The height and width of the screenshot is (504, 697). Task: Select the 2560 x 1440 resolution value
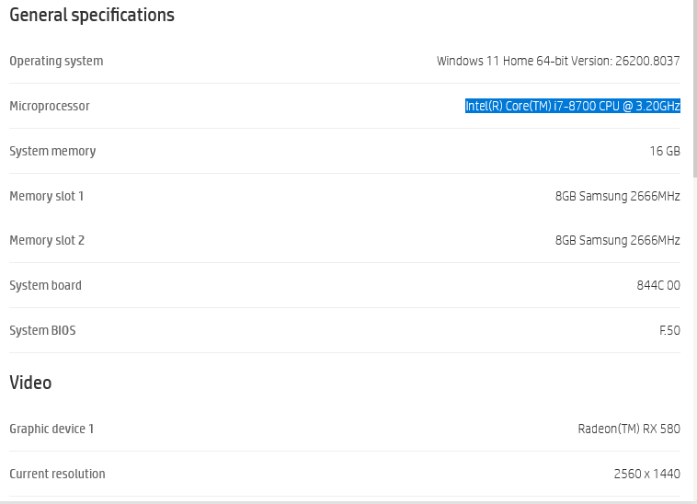[647, 474]
